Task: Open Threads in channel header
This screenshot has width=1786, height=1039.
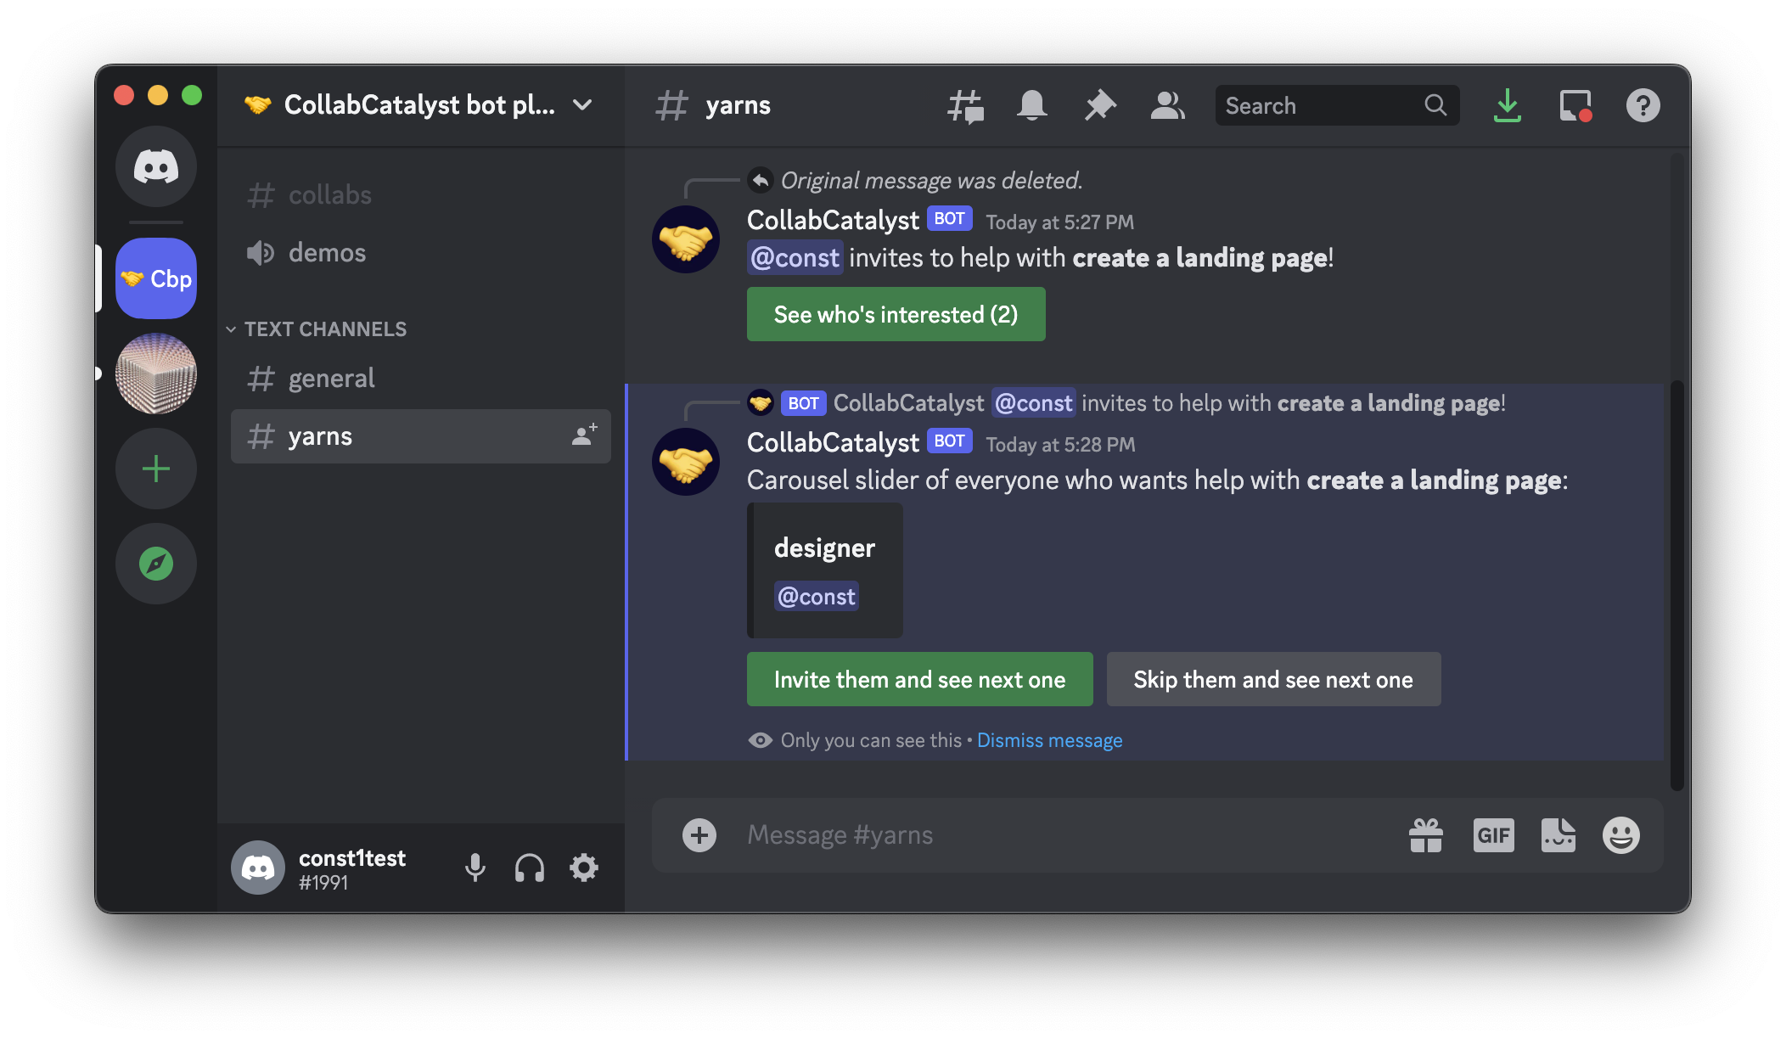Action: (x=965, y=106)
